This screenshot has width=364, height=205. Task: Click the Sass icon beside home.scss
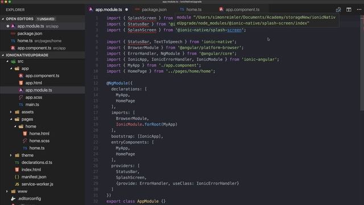point(25,141)
